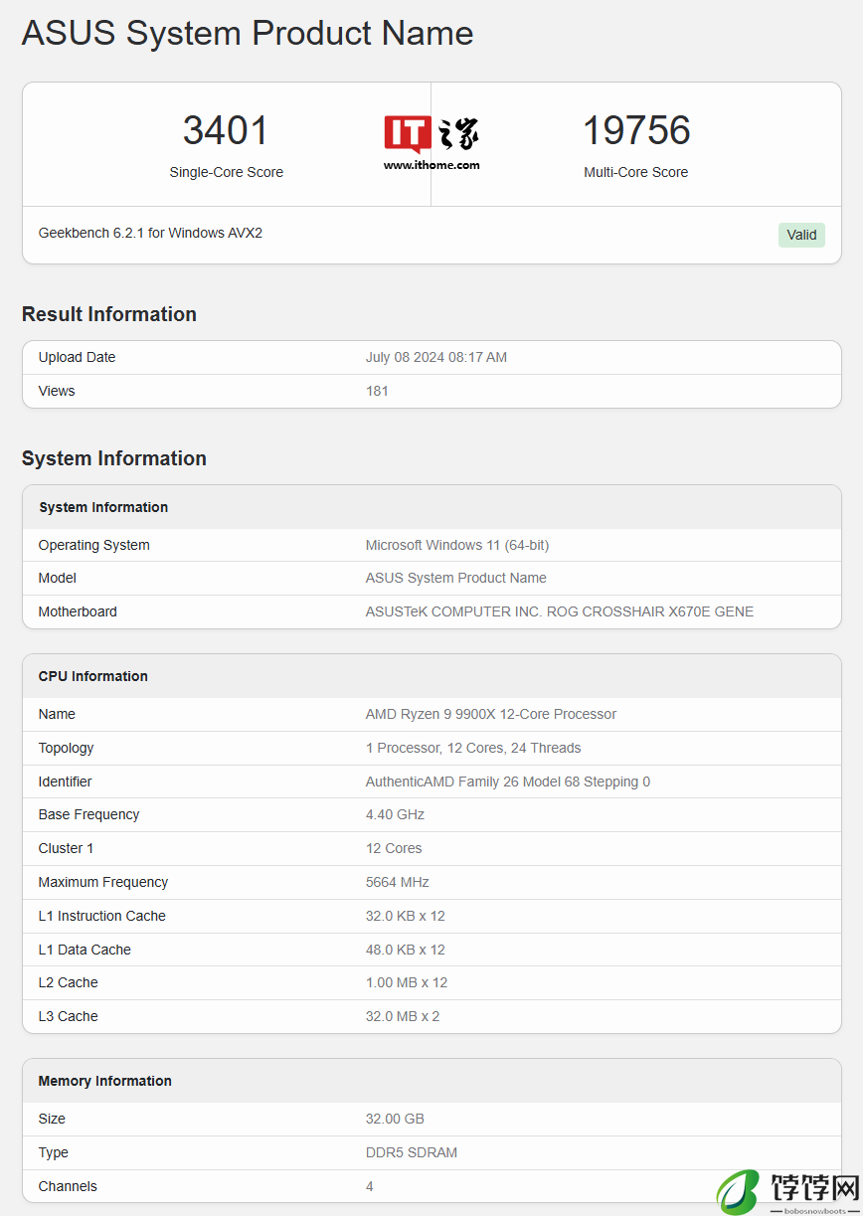Click the Views count 181
This screenshot has width=863, height=1216.
(377, 391)
